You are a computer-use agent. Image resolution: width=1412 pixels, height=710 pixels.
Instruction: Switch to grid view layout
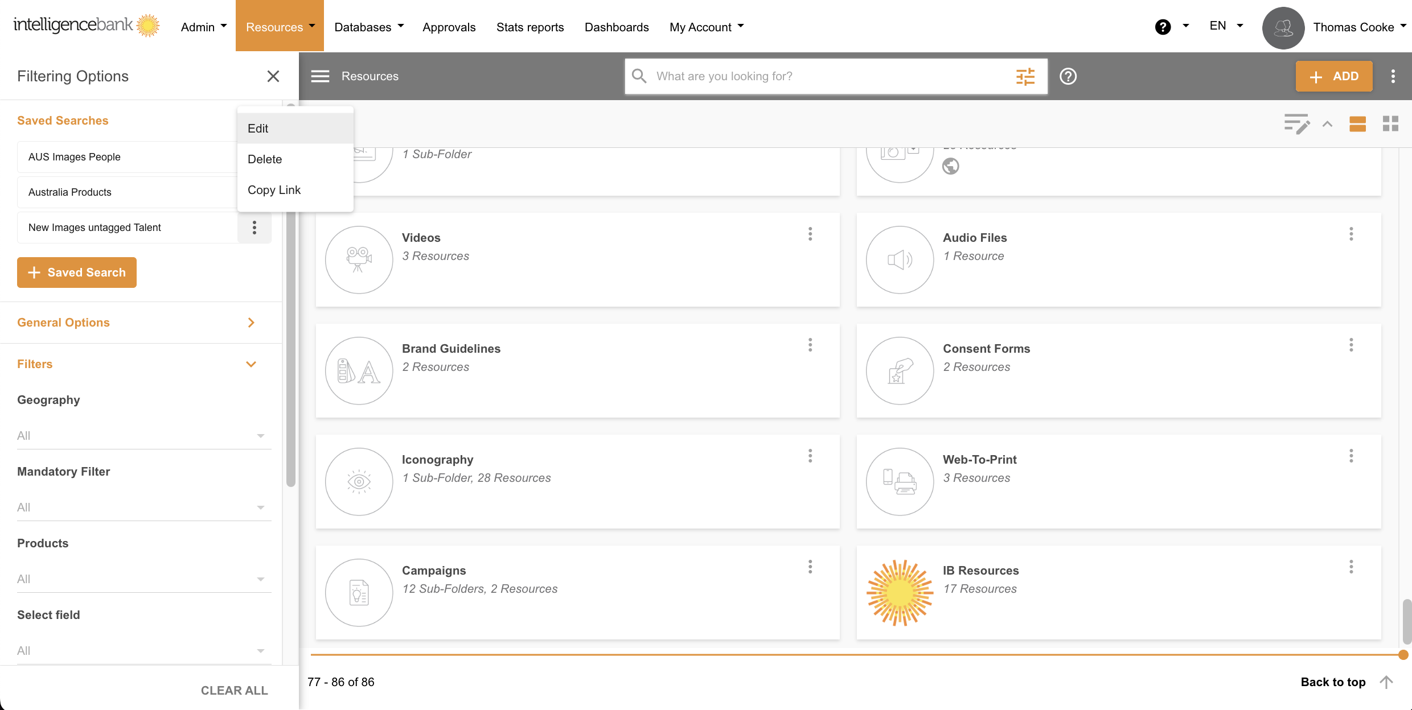click(1390, 123)
